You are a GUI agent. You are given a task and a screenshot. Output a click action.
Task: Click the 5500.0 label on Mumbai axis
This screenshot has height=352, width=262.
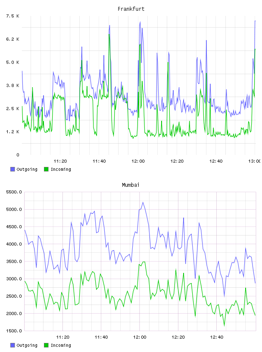pyautogui.click(x=14, y=192)
